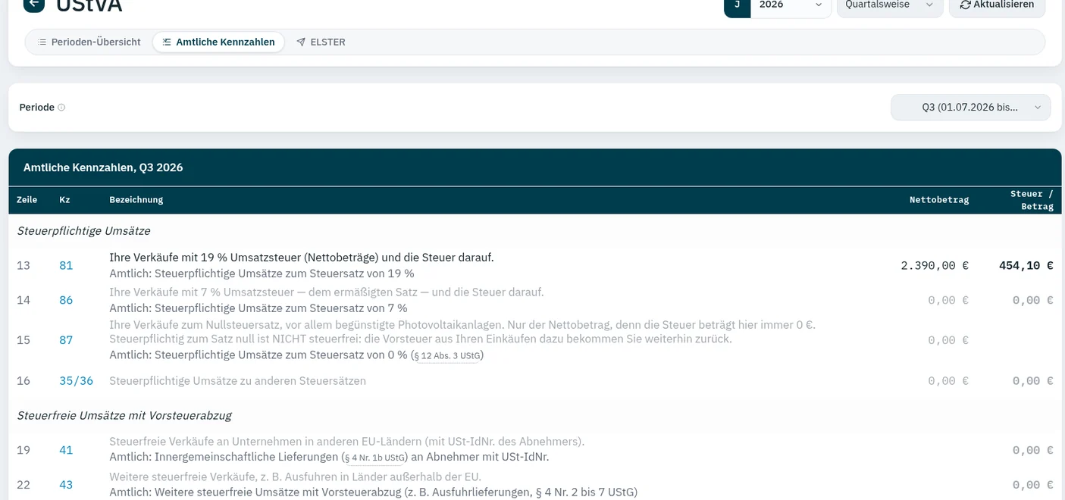
Task: Click the Steuer amount 454,10 €
Action: (1026, 265)
